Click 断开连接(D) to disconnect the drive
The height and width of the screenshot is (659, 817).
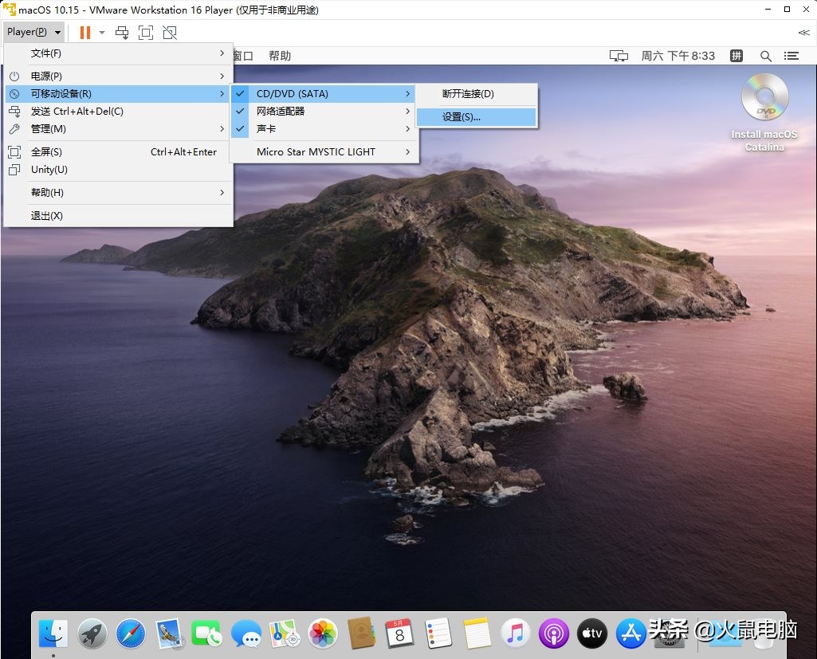[476, 94]
